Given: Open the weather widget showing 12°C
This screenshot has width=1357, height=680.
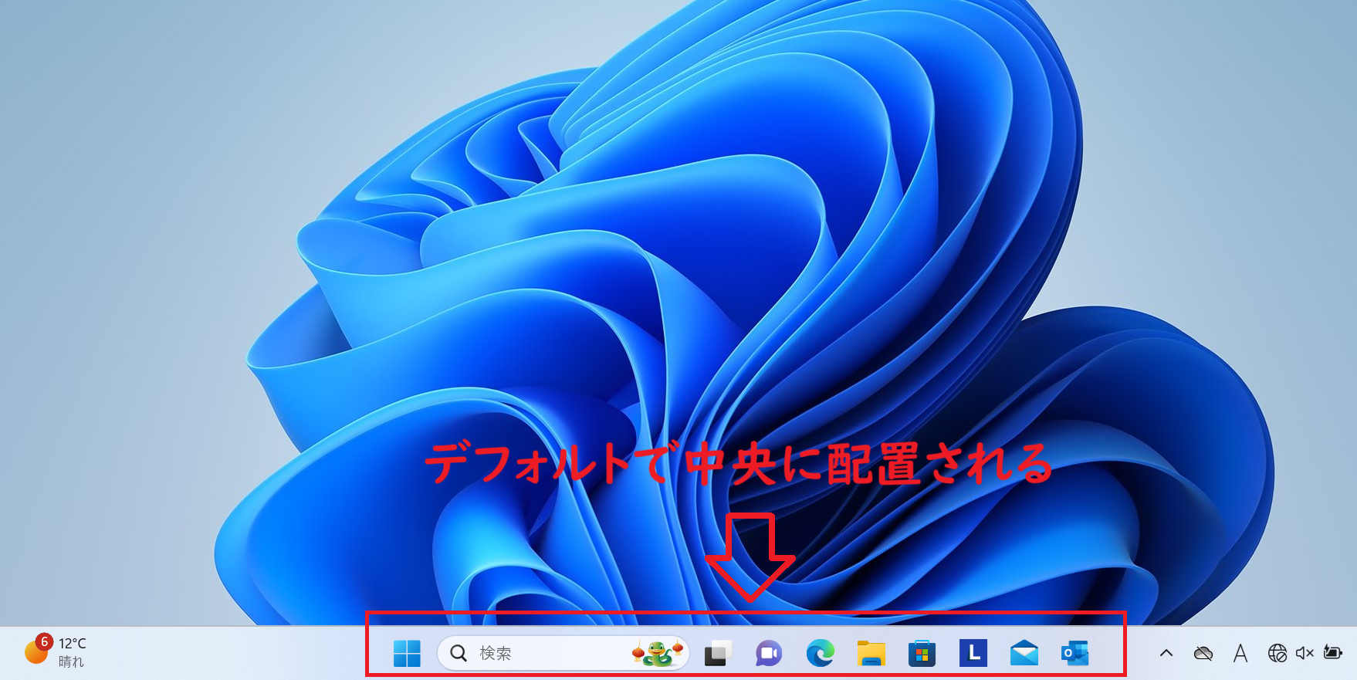Looking at the screenshot, I should coord(56,651).
